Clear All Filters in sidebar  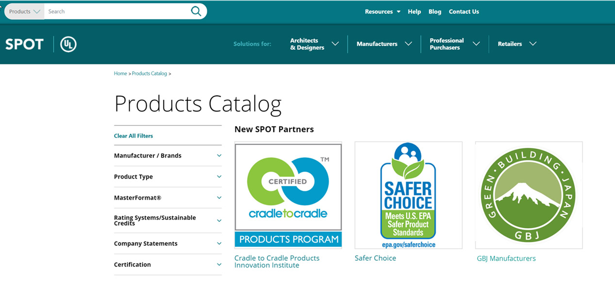click(133, 136)
